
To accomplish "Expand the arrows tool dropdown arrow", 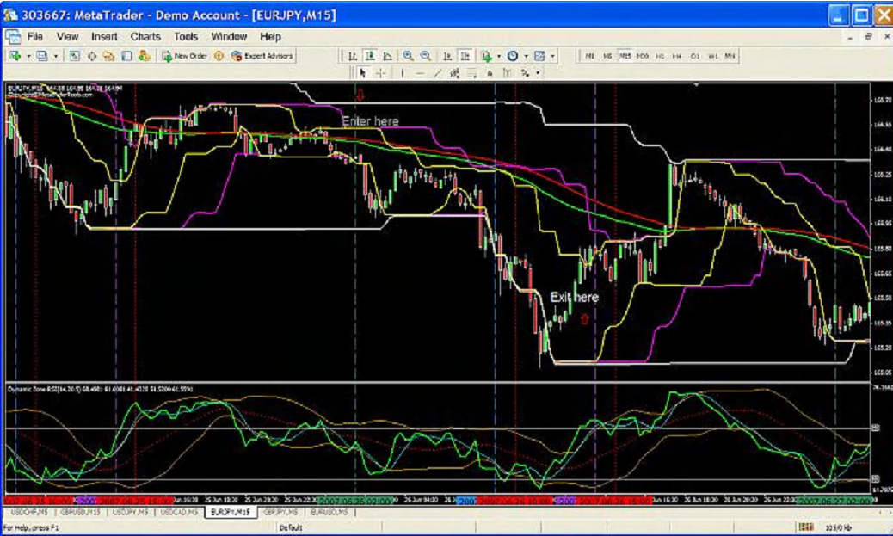I will (538, 73).
